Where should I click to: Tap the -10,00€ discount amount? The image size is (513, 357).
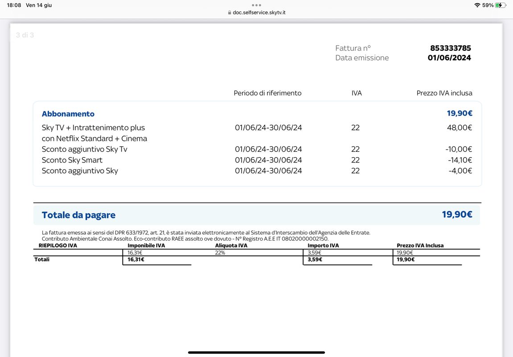[x=459, y=149]
